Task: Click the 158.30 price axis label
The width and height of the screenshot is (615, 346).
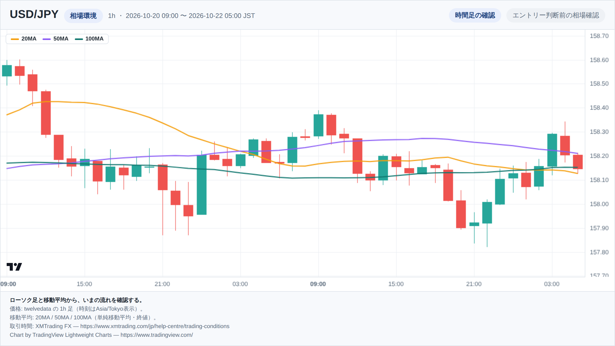Action: tap(599, 132)
